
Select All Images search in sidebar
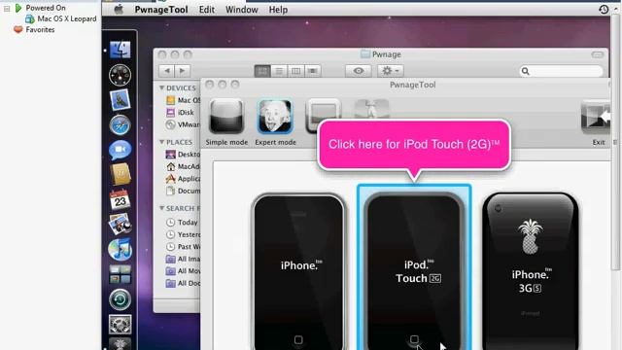[183, 260]
